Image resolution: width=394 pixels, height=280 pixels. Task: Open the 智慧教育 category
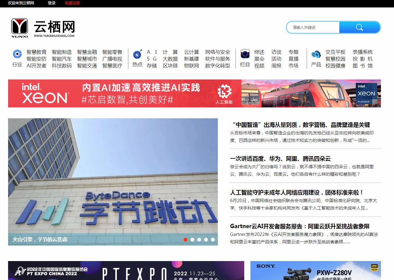pos(36,52)
